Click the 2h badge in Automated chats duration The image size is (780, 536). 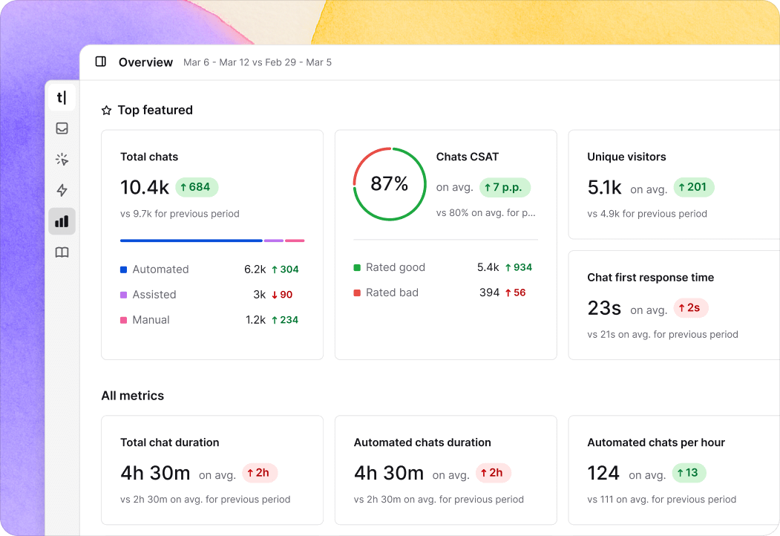(493, 473)
